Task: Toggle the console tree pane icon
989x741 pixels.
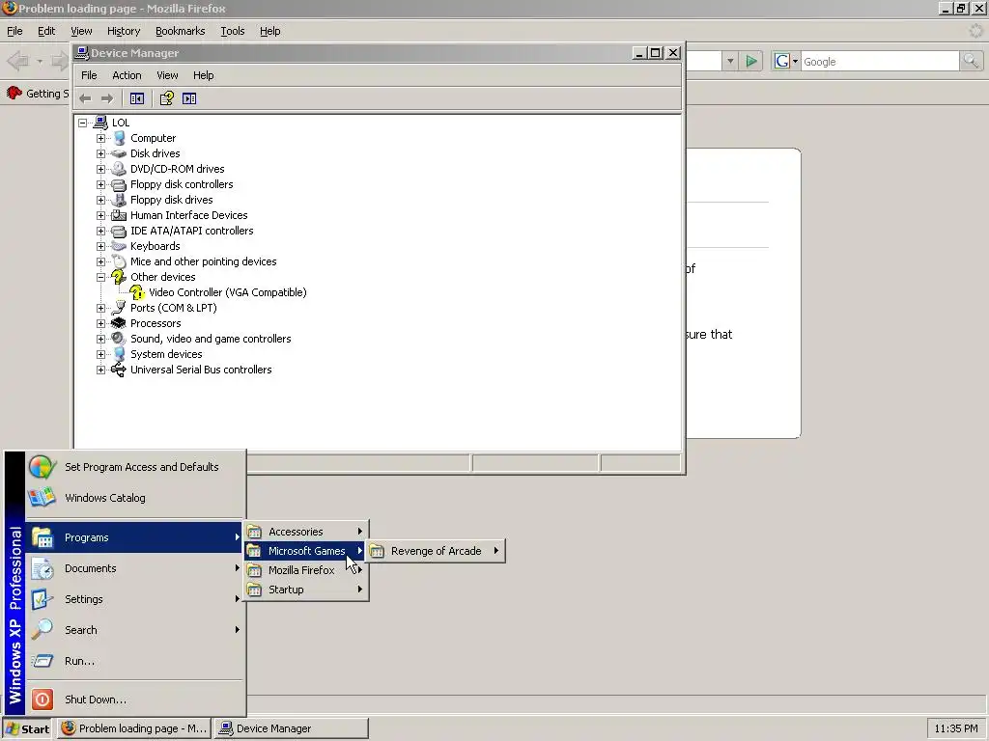Action: (x=137, y=98)
